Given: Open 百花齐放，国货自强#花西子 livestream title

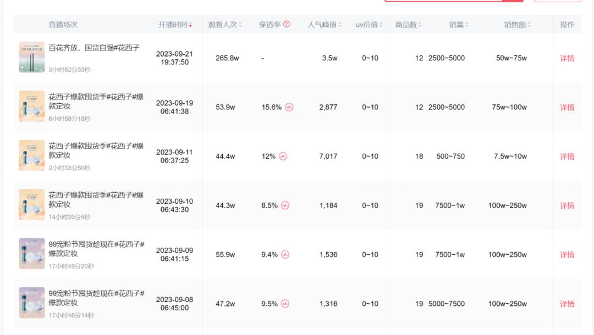Looking at the screenshot, I should 94,48.
